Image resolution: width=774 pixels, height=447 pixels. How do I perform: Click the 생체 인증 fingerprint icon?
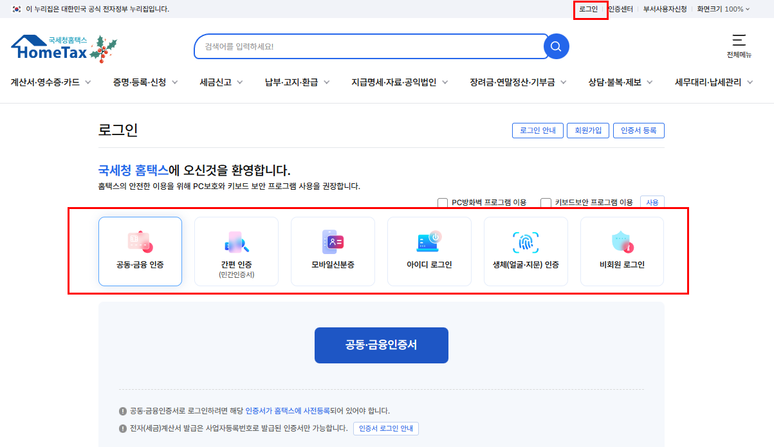pyautogui.click(x=526, y=242)
